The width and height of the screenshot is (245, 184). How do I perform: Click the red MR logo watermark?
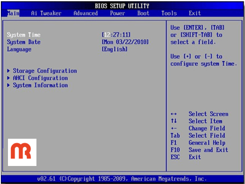22,152
